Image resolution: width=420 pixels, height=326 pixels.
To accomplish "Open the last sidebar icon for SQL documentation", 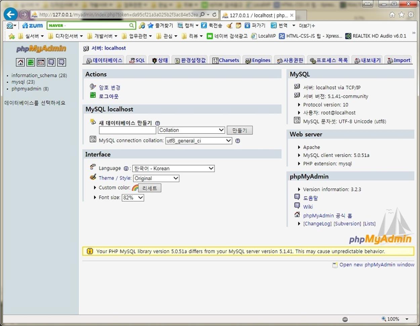I will tap(61, 62).
